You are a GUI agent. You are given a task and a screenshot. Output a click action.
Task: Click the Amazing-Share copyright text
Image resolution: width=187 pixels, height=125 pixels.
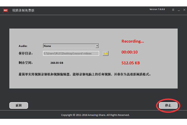tap(95, 115)
